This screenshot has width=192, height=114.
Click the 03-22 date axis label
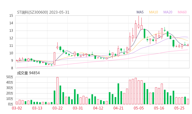57,108
